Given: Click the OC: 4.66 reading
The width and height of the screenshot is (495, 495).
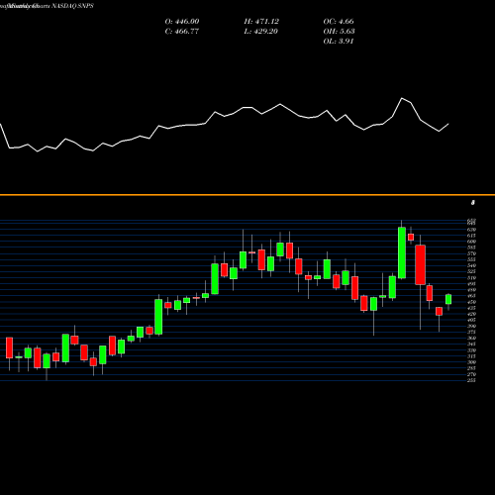Looking at the screenshot, I should 339,22.
